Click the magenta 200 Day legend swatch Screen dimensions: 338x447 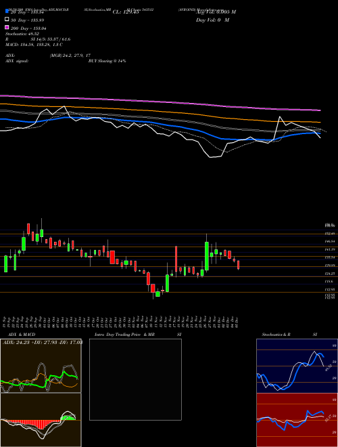point(7,27)
